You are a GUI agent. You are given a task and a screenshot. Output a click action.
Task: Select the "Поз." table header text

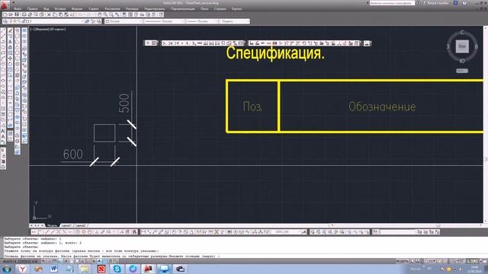252,107
